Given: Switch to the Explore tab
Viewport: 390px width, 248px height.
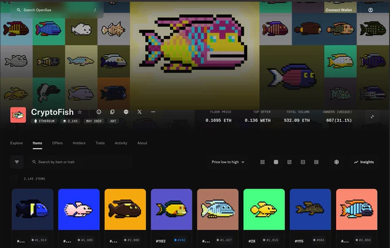Looking at the screenshot, I should pos(17,143).
